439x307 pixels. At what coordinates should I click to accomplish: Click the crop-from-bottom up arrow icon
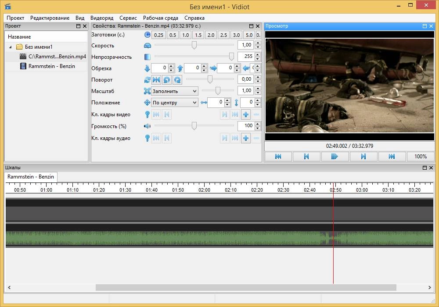[180, 68]
